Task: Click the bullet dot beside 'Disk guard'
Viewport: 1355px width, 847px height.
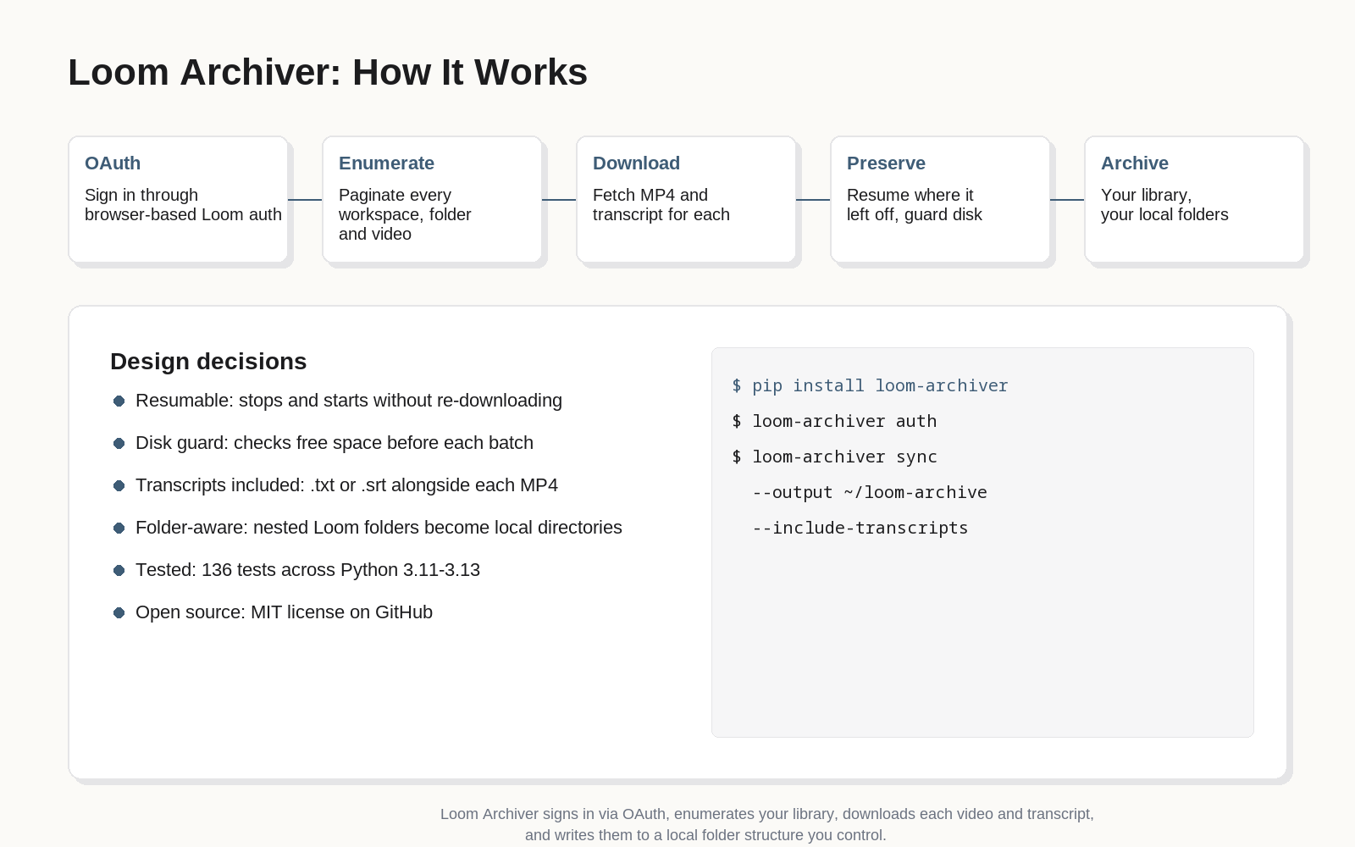Action: tap(119, 443)
